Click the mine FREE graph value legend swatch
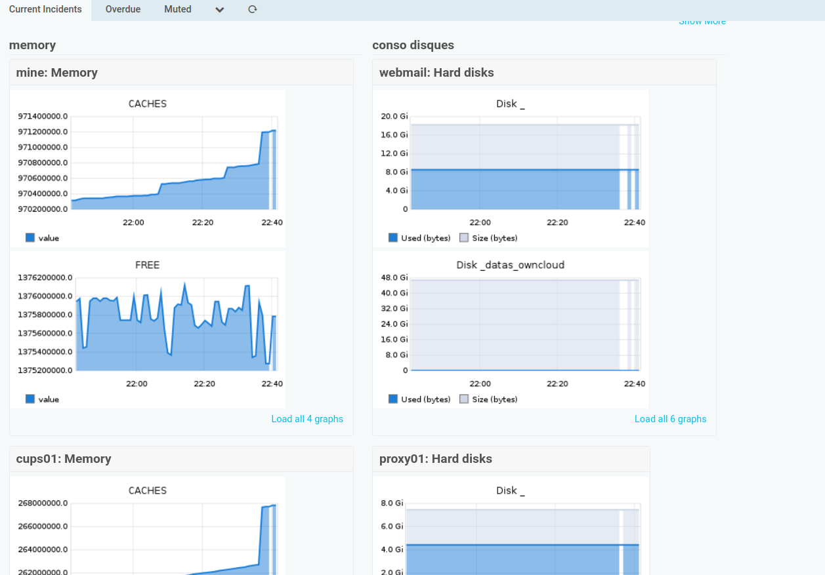The image size is (825, 575). point(30,399)
